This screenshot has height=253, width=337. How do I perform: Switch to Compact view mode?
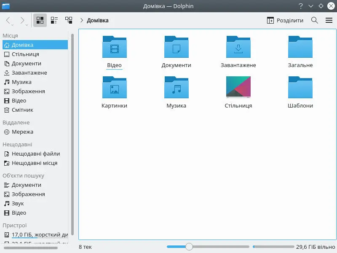(54, 20)
